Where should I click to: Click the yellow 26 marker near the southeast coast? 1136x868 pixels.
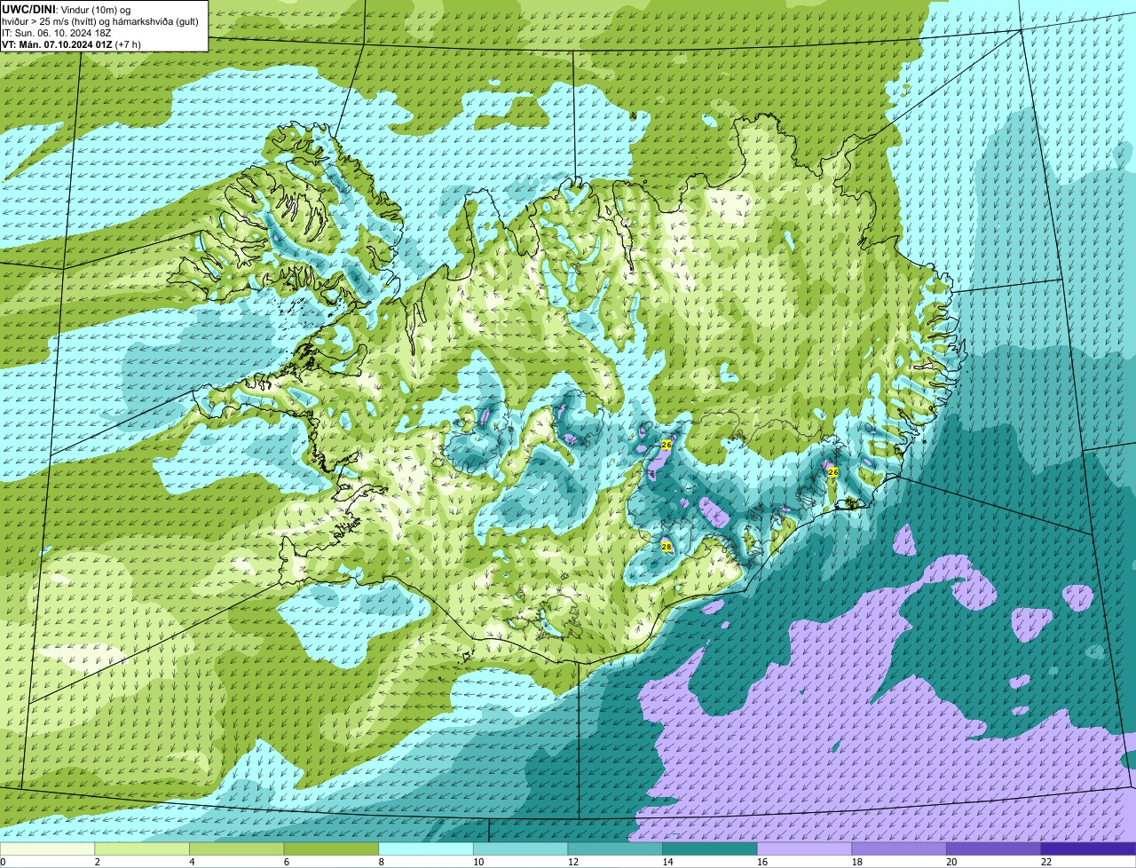tap(832, 472)
